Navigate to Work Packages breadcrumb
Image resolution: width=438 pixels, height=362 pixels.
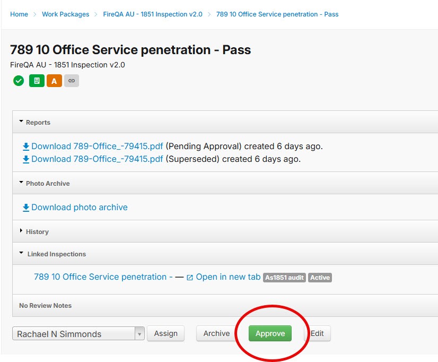click(x=65, y=14)
